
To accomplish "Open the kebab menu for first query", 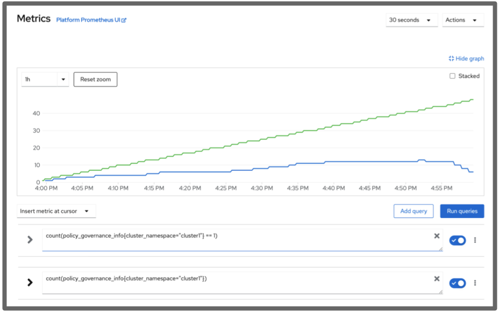I will (x=475, y=240).
